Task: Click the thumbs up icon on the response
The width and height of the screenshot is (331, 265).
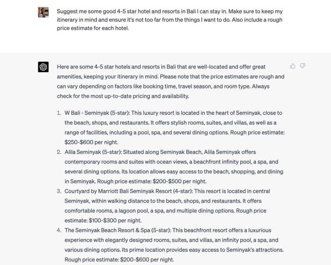Action: pyautogui.click(x=293, y=66)
